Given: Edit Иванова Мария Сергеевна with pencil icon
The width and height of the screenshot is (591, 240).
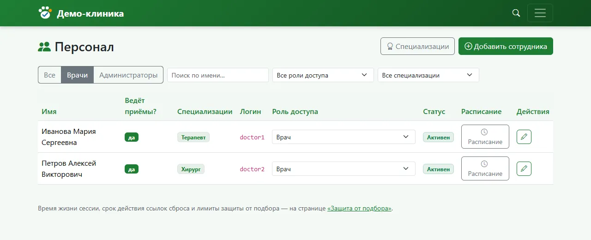Looking at the screenshot, I should [524, 137].
